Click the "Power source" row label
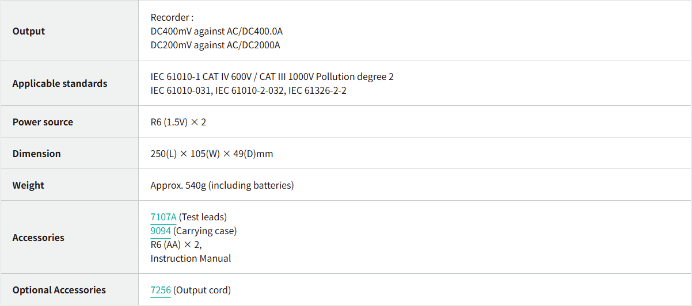692x306 pixels. [x=43, y=122]
